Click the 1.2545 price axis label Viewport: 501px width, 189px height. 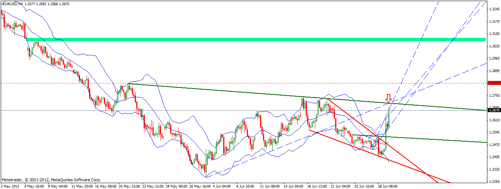coord(494,132)
